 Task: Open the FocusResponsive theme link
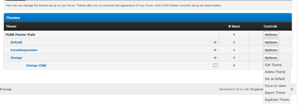[24, 50]
